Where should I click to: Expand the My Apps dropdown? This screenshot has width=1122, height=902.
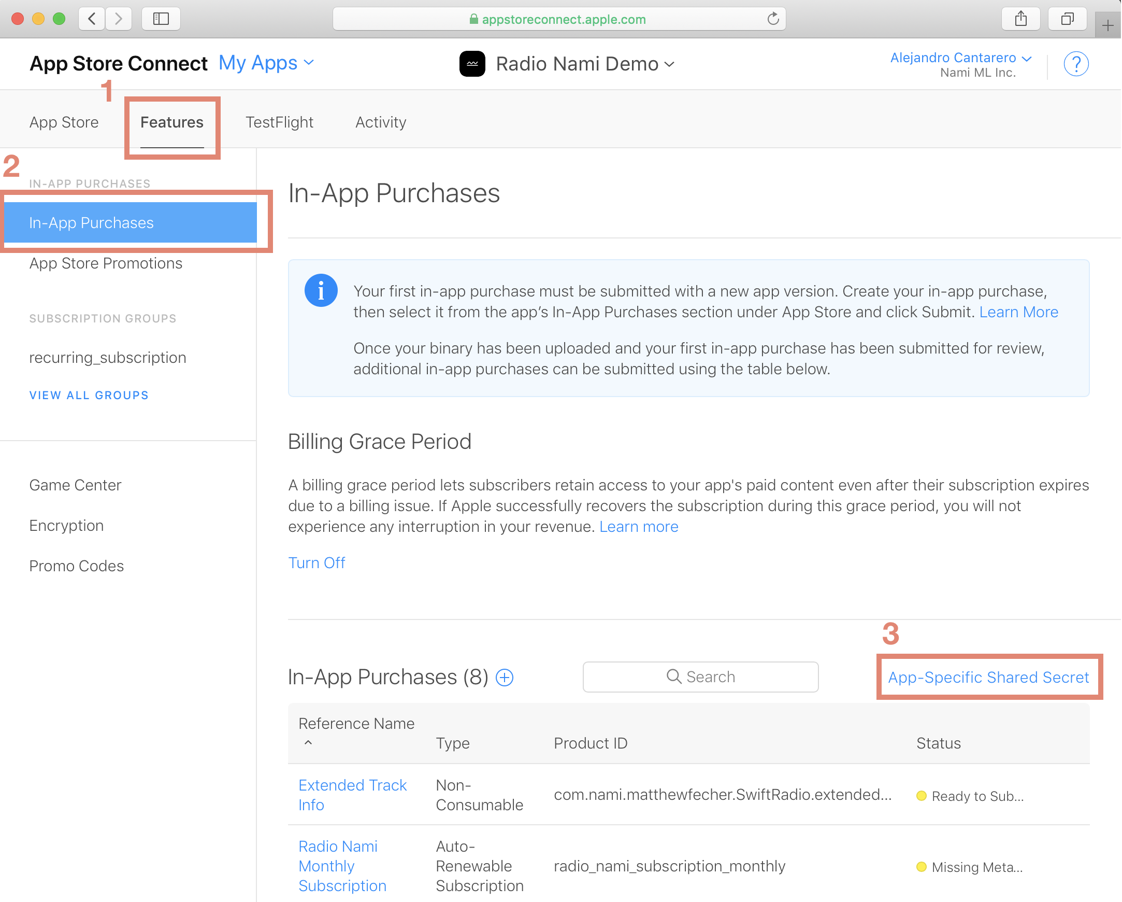coord(266,63)
